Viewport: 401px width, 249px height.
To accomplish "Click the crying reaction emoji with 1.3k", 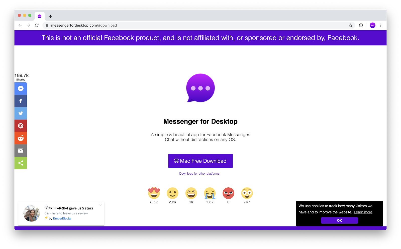I will (210, 193).
